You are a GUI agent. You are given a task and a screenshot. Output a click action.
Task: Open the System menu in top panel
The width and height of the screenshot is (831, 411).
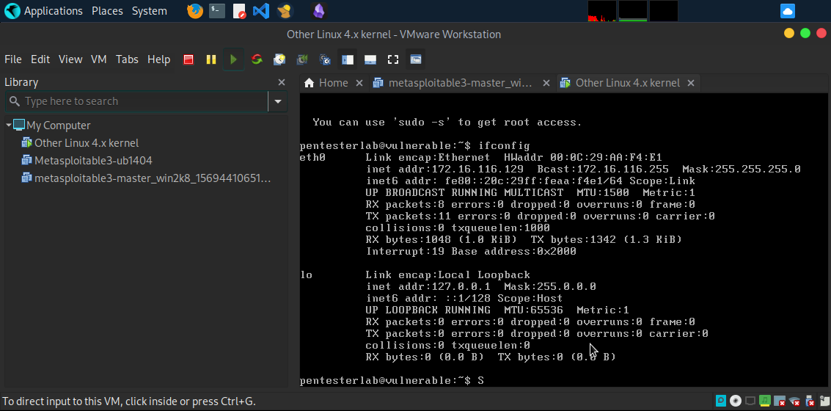coord(149,10)
